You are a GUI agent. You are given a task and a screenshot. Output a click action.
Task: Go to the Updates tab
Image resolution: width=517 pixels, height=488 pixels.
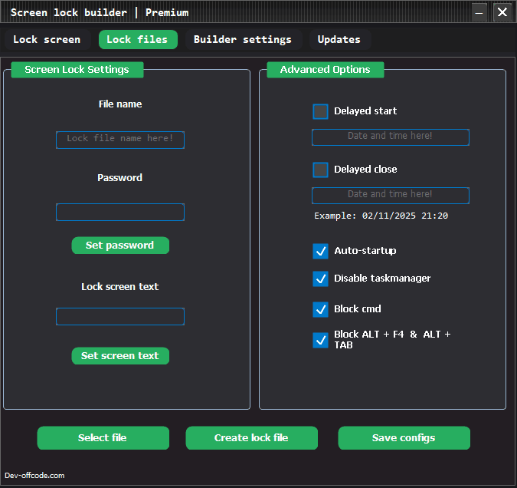coord(339,40)
